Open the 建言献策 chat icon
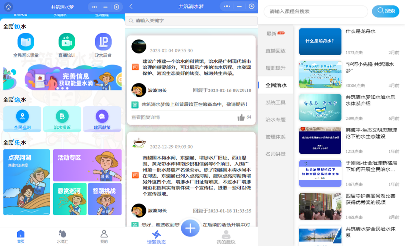This screenshot has width=405, height=246. click(x=102, y=116)
